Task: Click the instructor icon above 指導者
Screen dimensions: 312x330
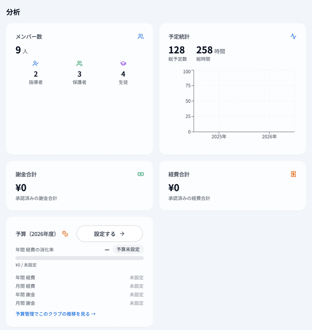Action: click(x=36, y=63)
